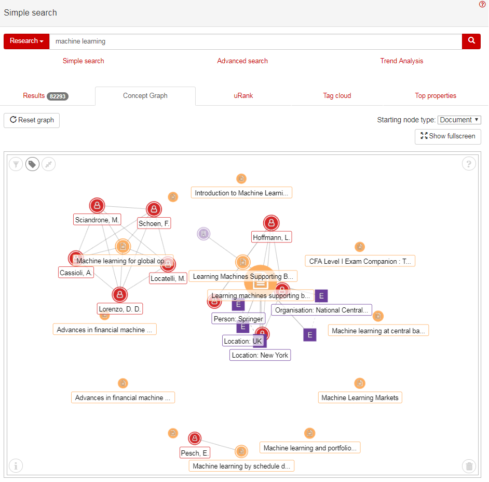The width and height of the screenshot is (489, 482).
Task: Toggle the node labels tag icon
Action: pos(32,164)
